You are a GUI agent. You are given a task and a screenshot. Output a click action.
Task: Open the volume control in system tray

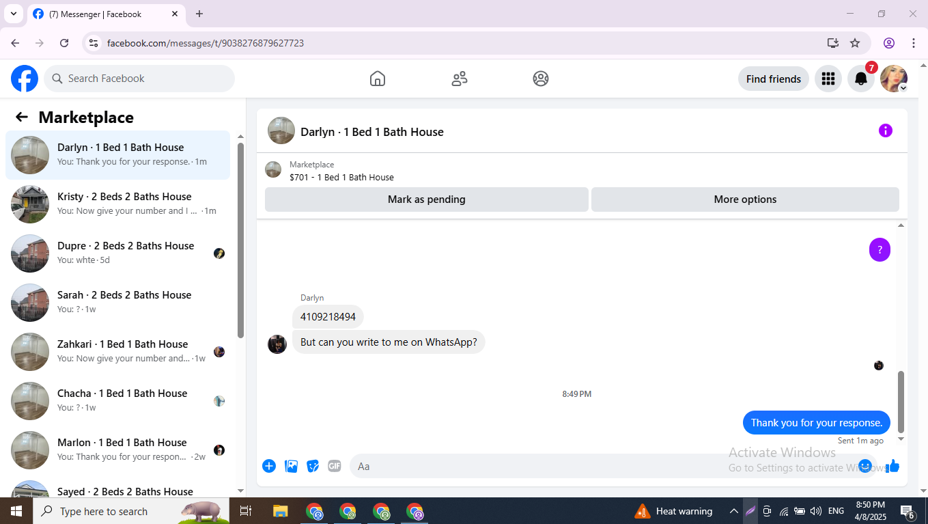(x=815, y=511)
